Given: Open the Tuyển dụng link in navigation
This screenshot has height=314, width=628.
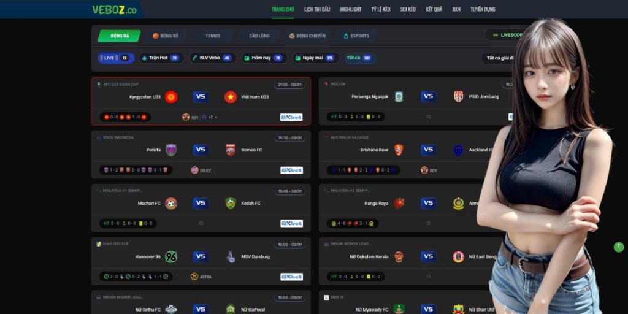Looking at the screenshot, I should [483, 9].
